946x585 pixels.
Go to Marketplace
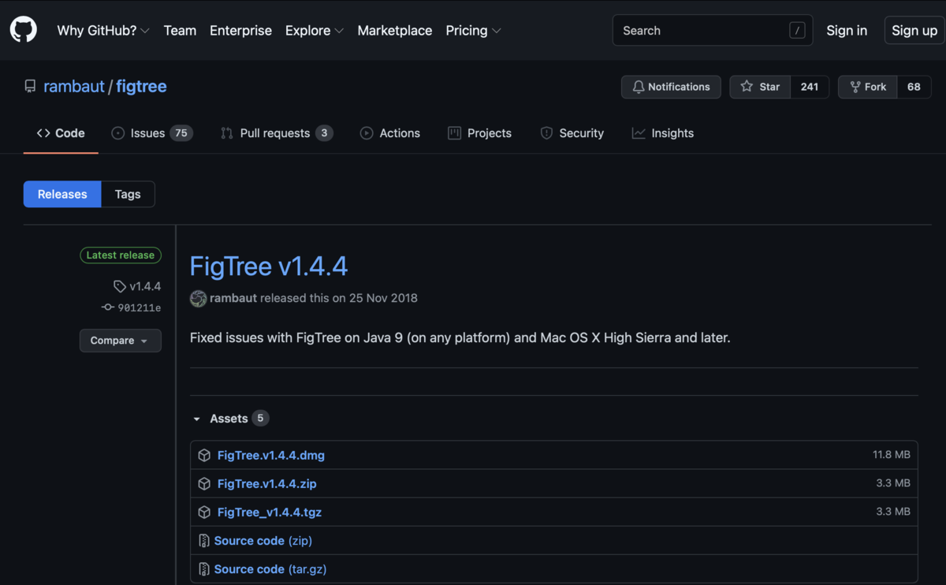tap(395, 31)
